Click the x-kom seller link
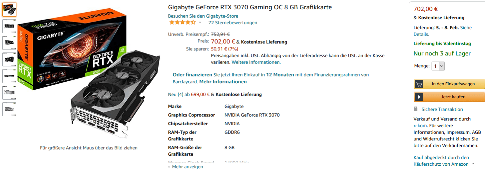Image resolution: width=485 pixels, height=171 pixels. (x=420, y=126)
